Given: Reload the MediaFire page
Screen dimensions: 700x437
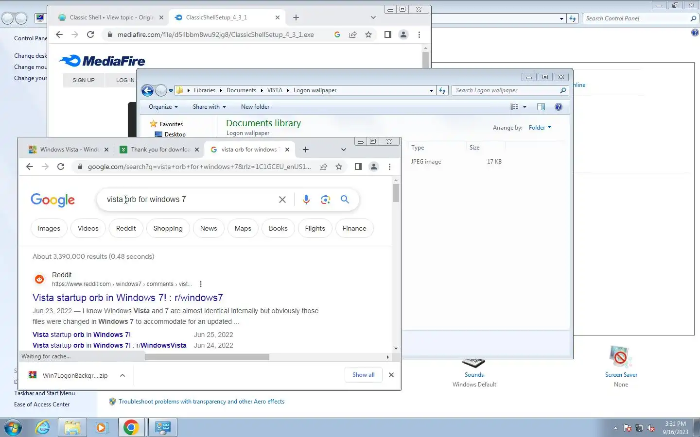Looking at the screenshot, I should pyautogui.click(x=90, y=34).
